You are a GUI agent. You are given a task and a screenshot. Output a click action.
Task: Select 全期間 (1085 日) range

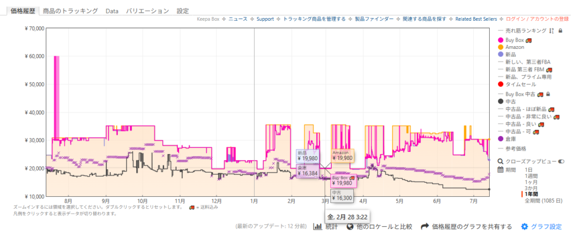542,200
